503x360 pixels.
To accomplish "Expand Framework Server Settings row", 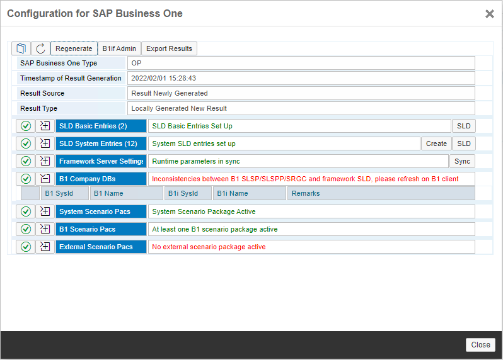I will click(x=45, y=161).
